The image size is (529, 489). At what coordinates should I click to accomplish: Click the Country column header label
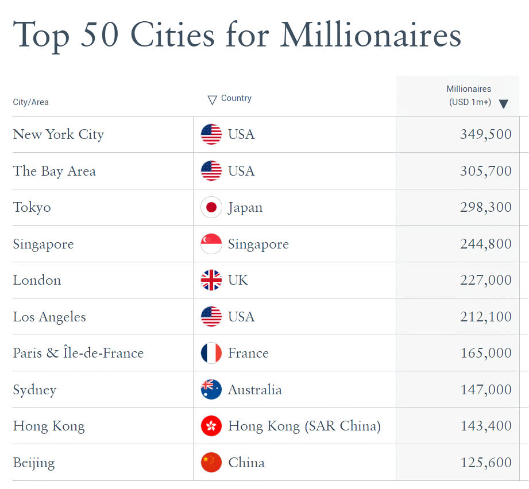click(236, 98)
